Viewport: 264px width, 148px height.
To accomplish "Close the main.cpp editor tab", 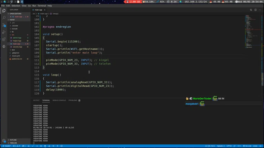I will (45, 10).
